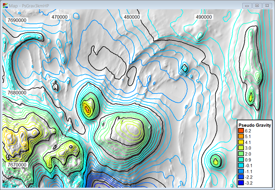
Task: Click the 480000 easting label
Action: tap(132, 17)
